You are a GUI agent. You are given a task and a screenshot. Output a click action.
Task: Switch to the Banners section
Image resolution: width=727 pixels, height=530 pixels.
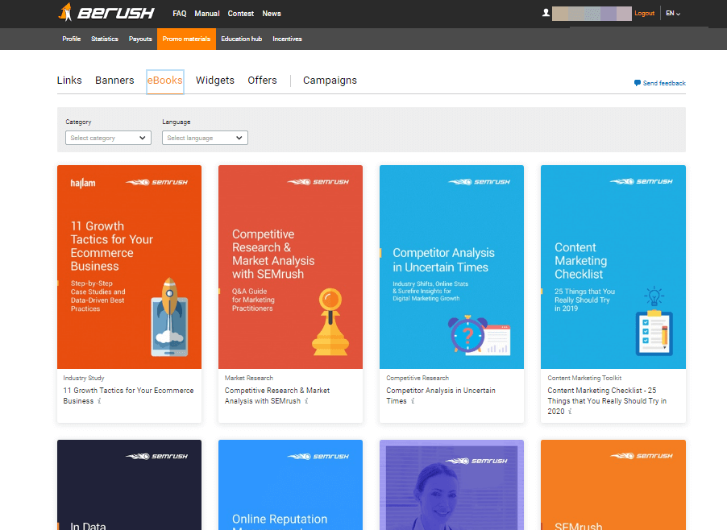pos(114,81)
